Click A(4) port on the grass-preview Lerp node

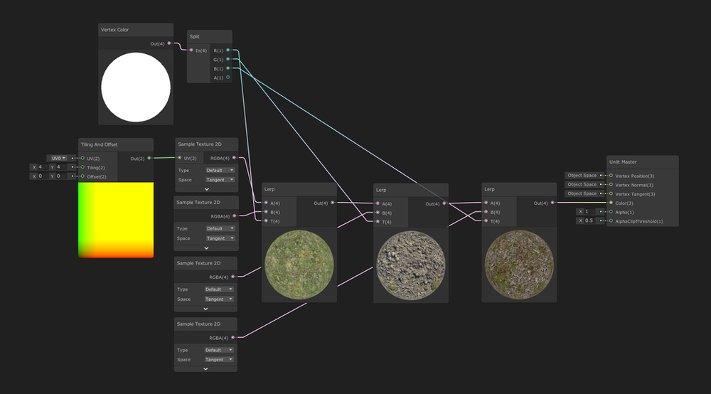[266, 203]
